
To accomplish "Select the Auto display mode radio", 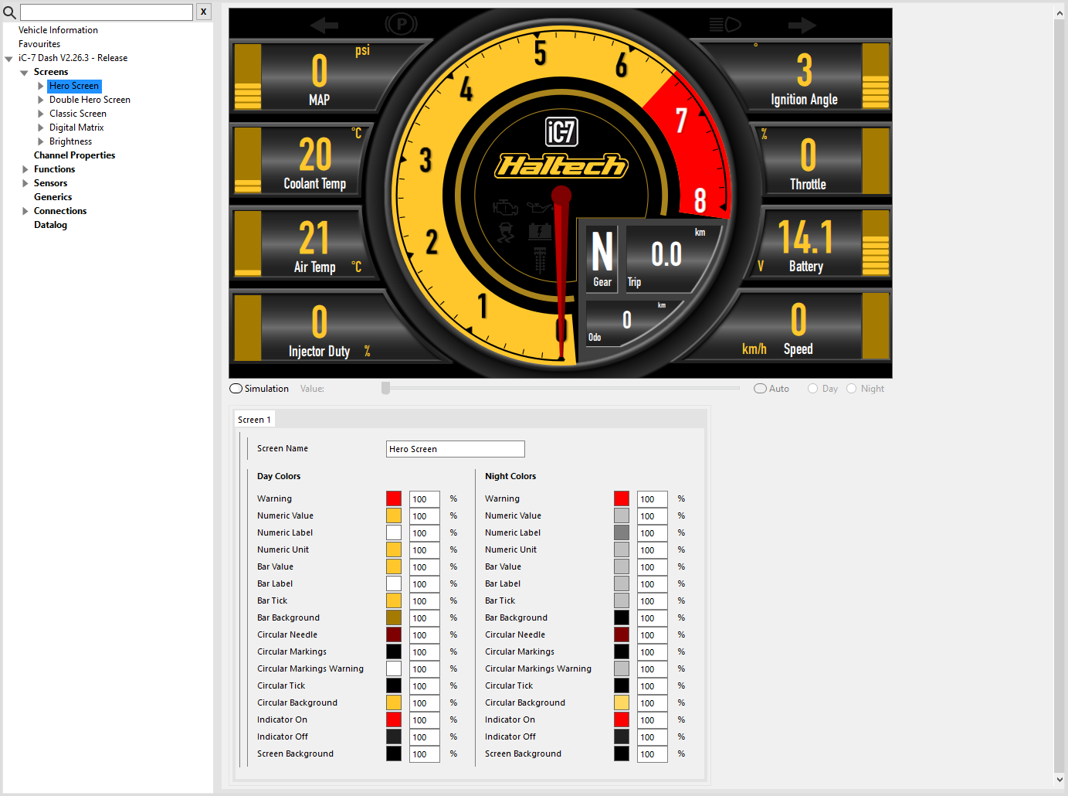I will 760,389.
